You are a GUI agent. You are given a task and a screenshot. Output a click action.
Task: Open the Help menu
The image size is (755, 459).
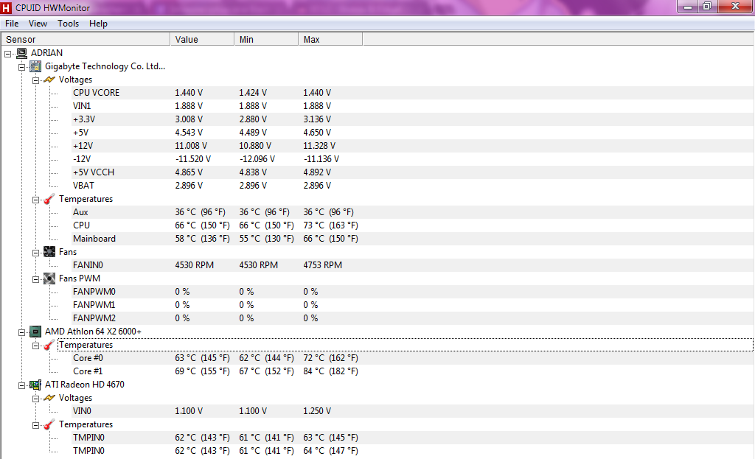click(x=98, y=24)
